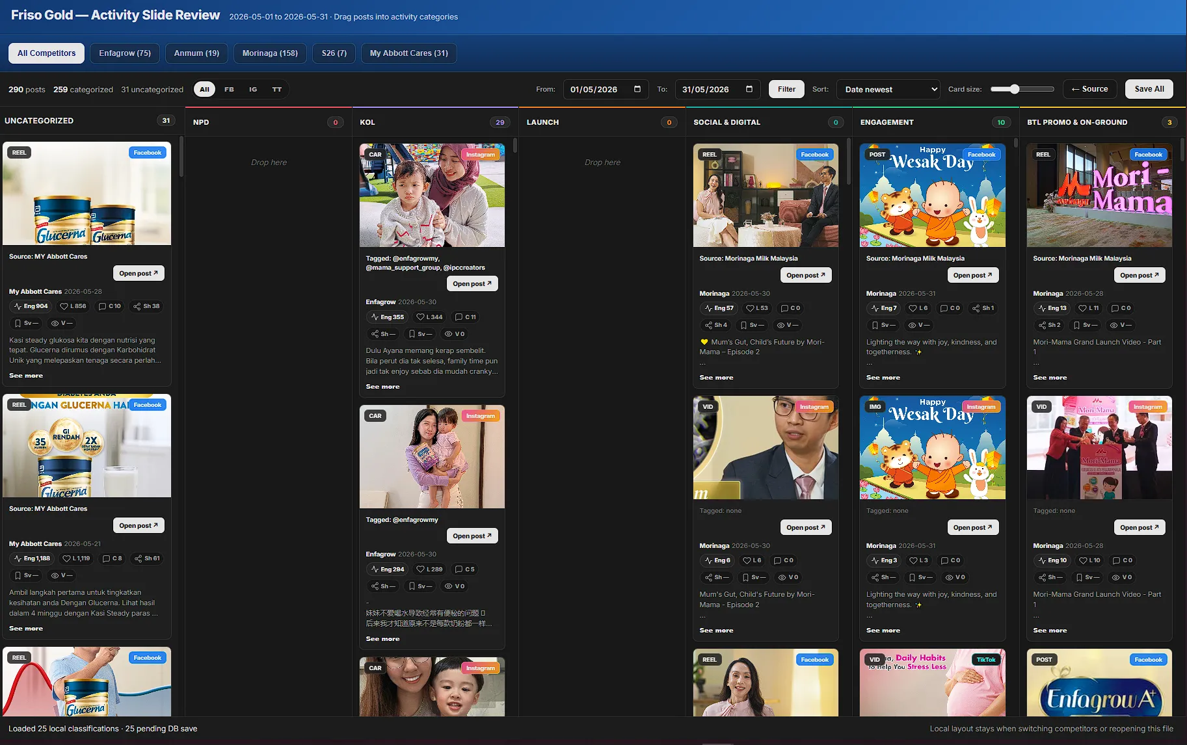Click comments stat C 11 on Enfagrow card
The width and height of the screenshot is (1187, 745).
click(x=466, y=317)
